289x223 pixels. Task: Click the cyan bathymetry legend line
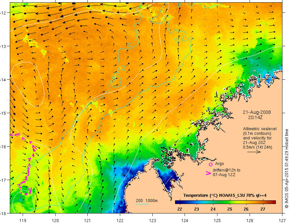[143, 204]
